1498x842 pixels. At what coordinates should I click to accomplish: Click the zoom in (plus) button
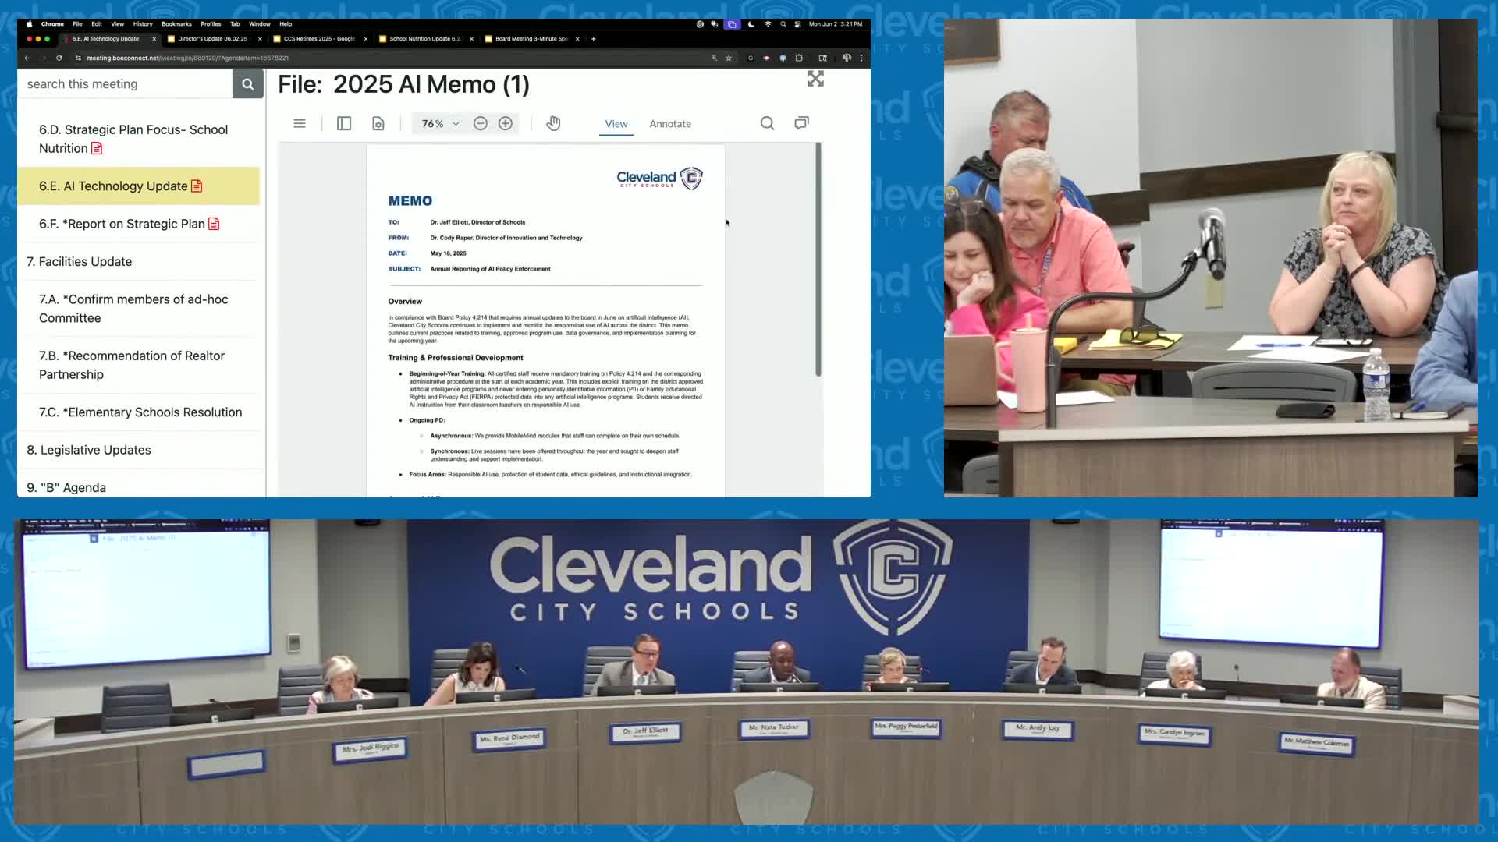(x=506, y=123)
